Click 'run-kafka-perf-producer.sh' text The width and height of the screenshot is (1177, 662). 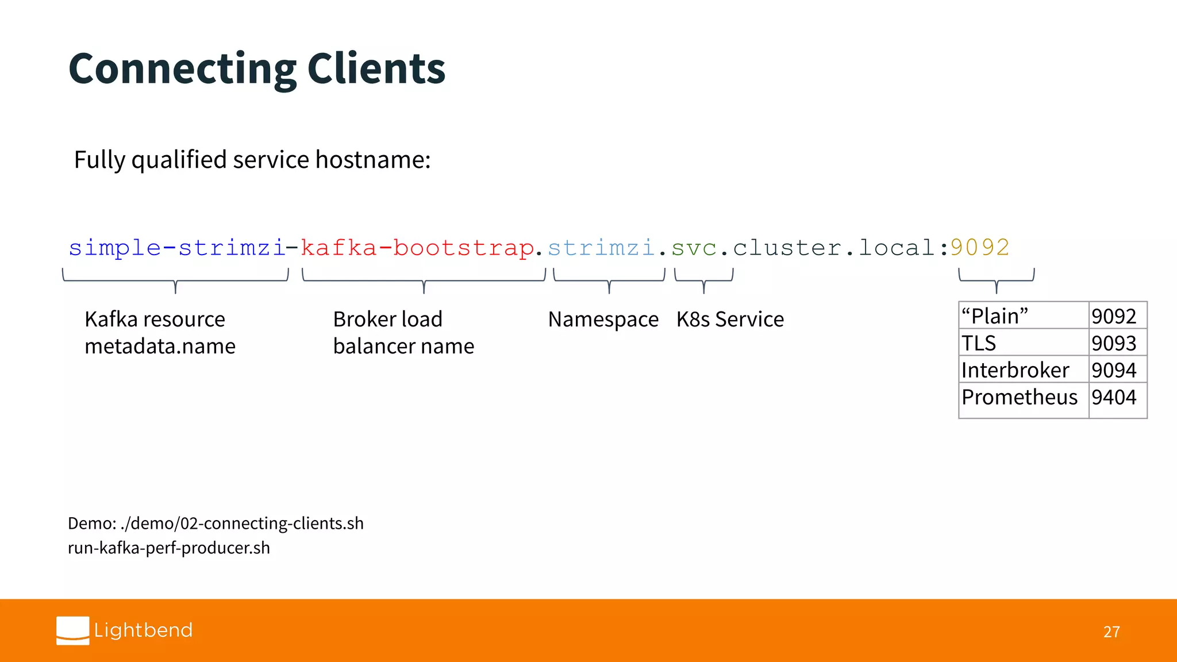pos(169,548)
